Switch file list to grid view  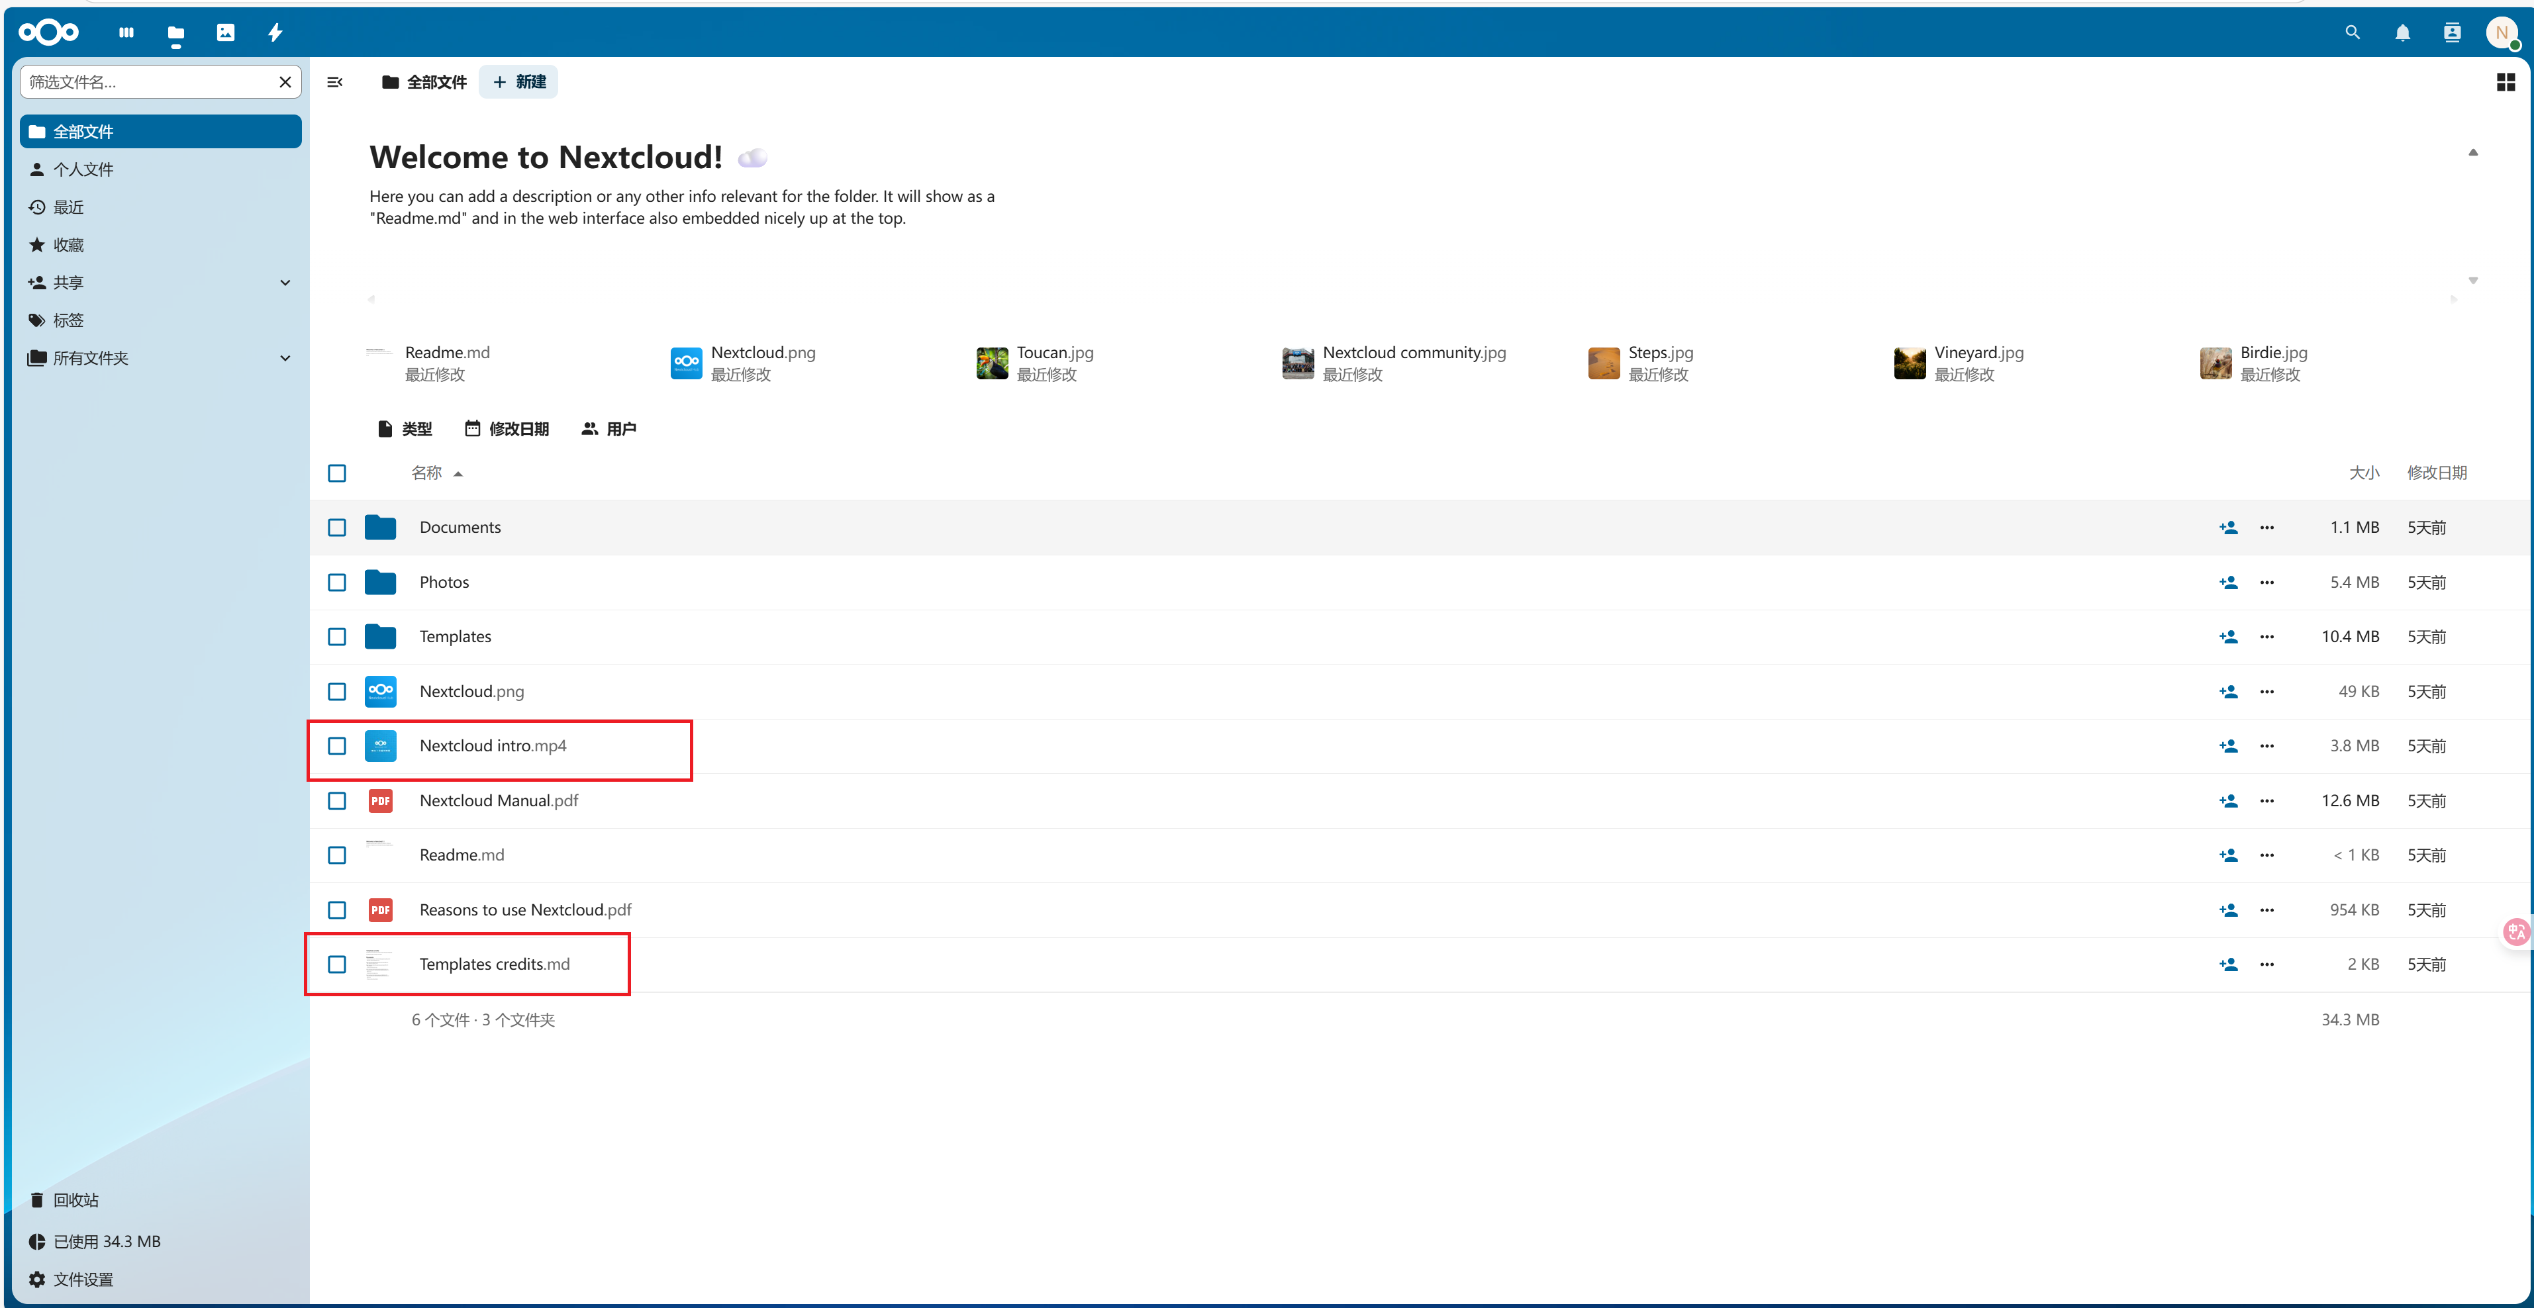[x=2504, y=81]
